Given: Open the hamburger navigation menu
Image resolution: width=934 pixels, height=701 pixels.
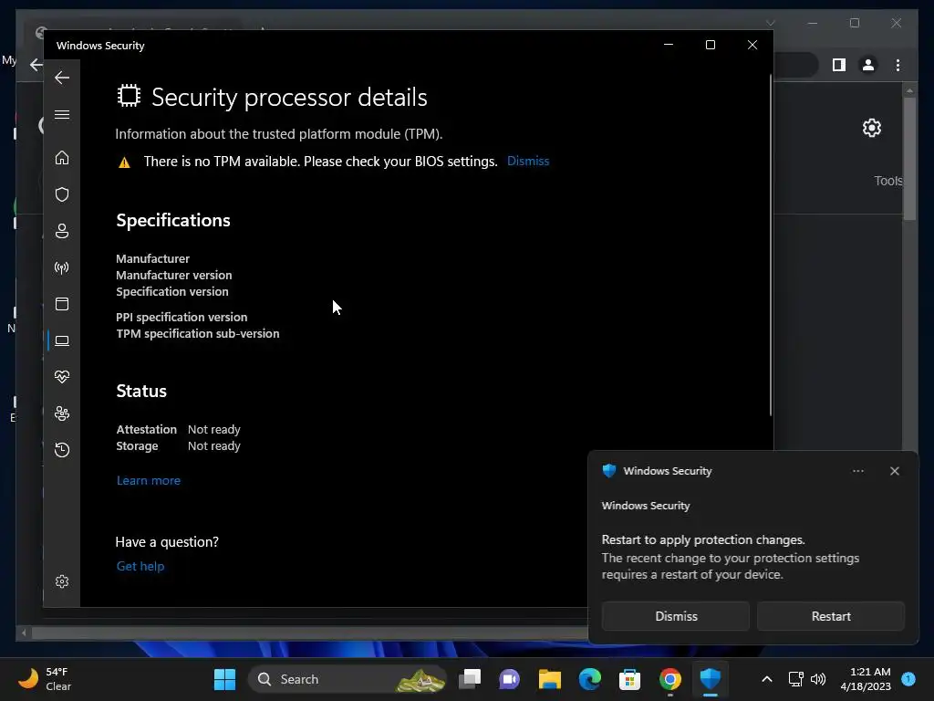Looking at the screenshot, I should (x=62, y=114).
